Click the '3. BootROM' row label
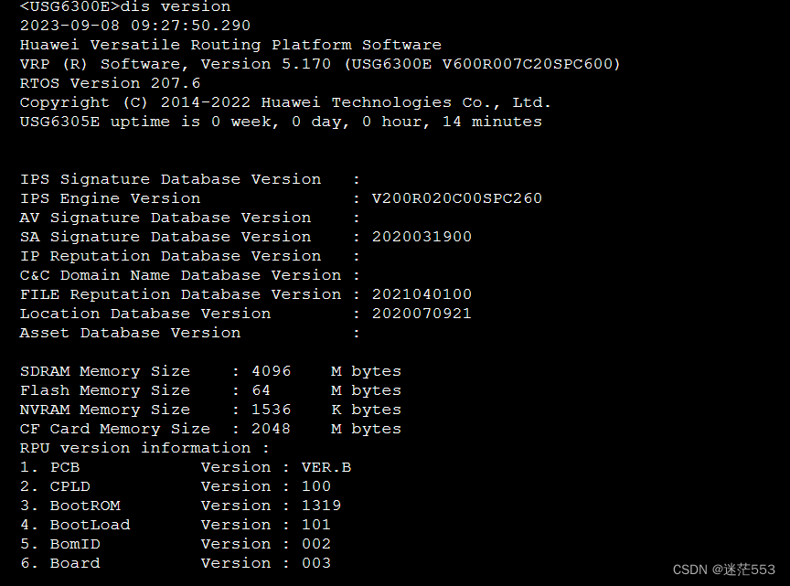Viewport: 790px width, 586px height. (70, 506)
